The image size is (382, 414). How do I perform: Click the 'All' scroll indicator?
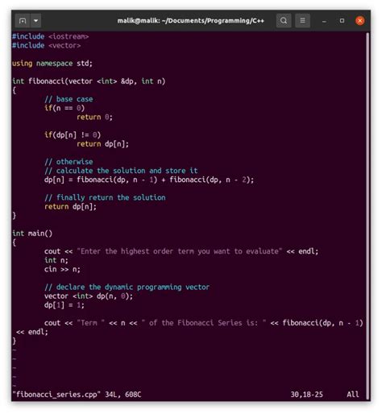352,395
